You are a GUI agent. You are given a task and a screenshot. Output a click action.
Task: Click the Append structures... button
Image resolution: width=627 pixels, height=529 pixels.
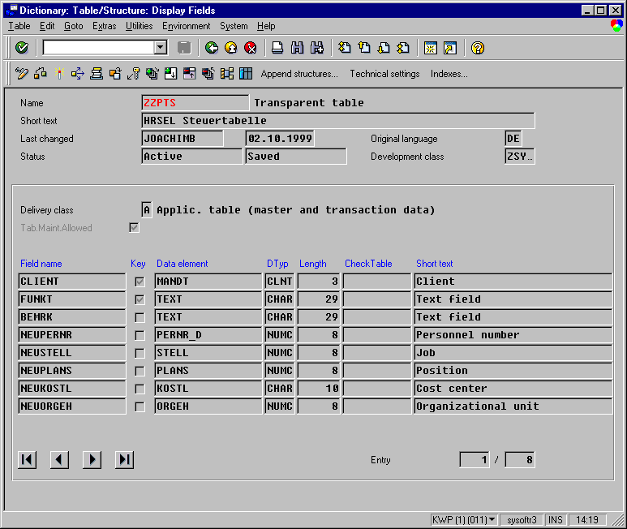pos(299,74)
